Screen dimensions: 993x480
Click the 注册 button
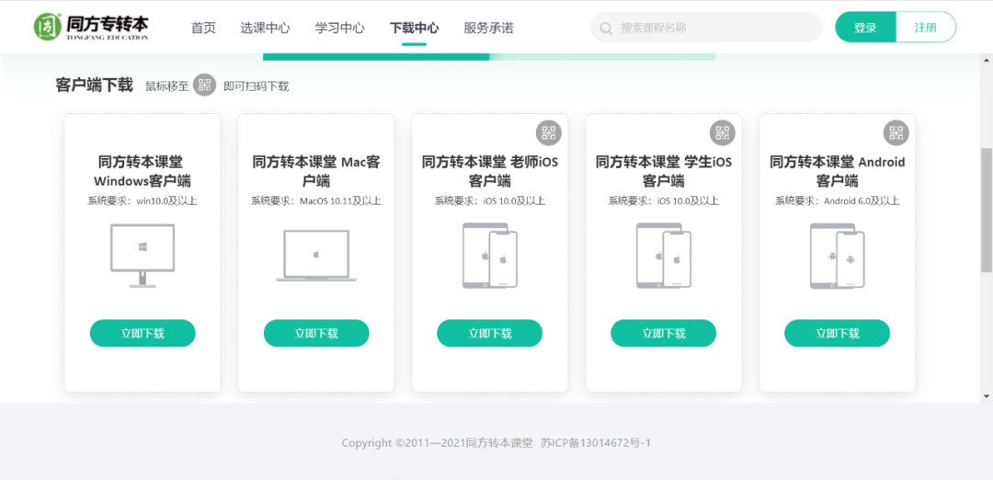[x=926, y=28]
